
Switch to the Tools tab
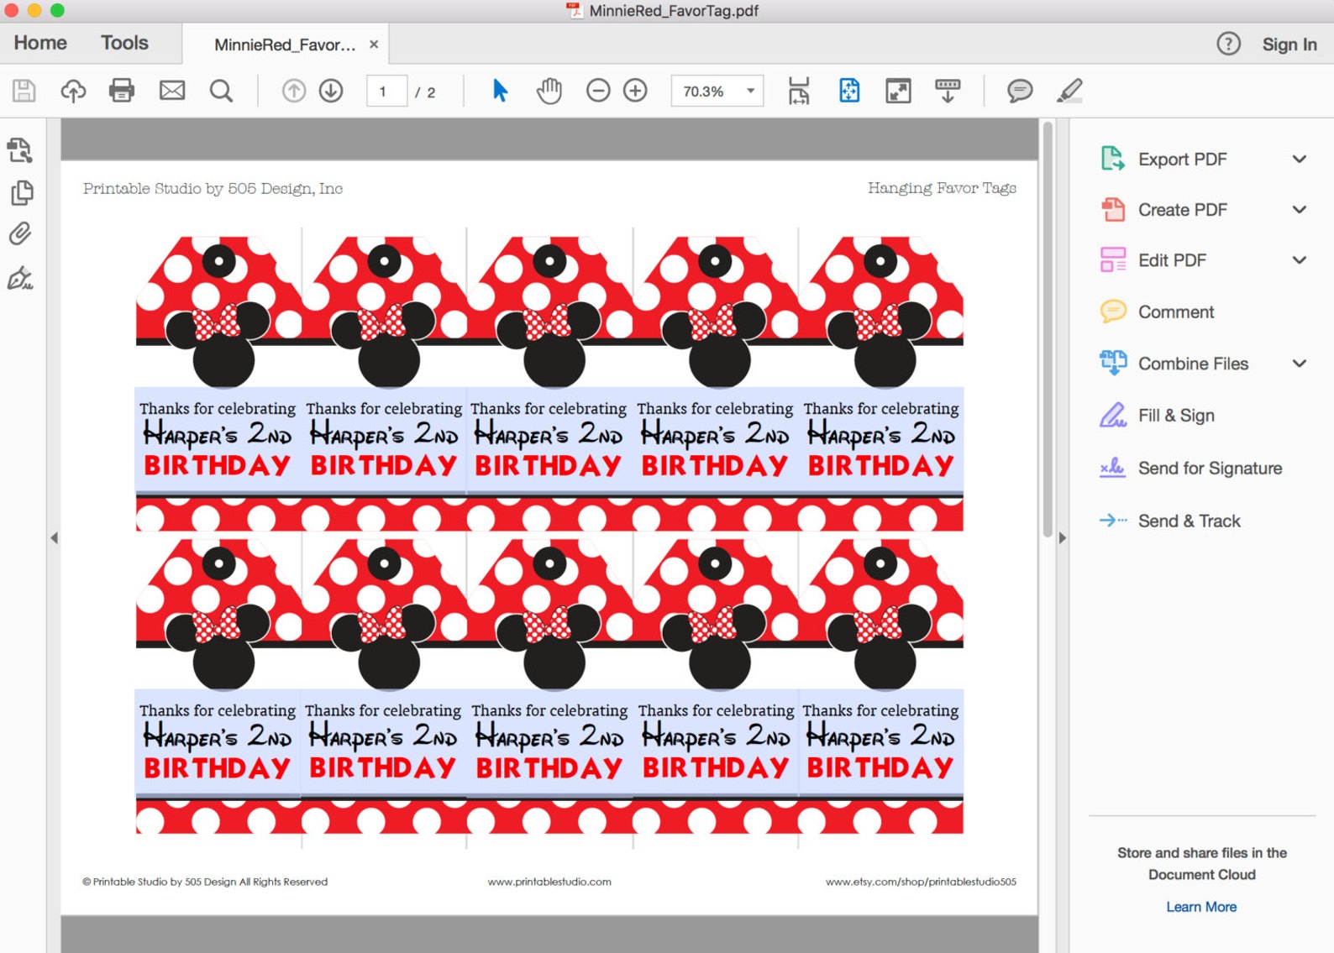pos(124,43)
